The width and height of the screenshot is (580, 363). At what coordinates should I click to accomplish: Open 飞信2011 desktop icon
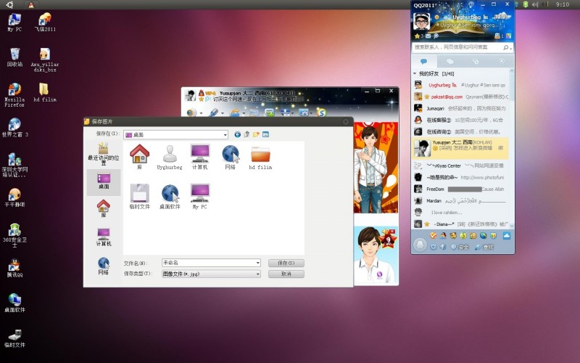pos(45,22)
